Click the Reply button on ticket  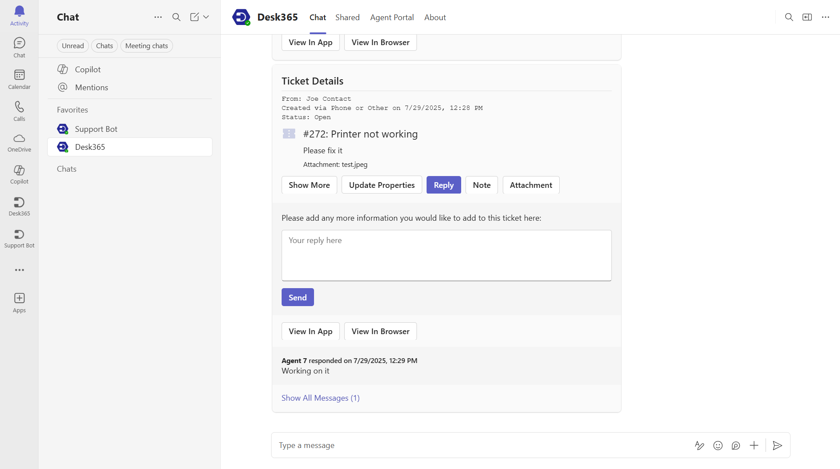[x=444, y=185]
